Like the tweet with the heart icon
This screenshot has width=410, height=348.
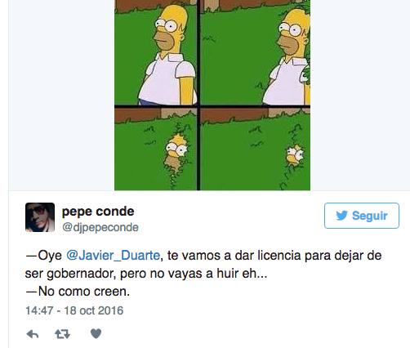click(96, 333)
